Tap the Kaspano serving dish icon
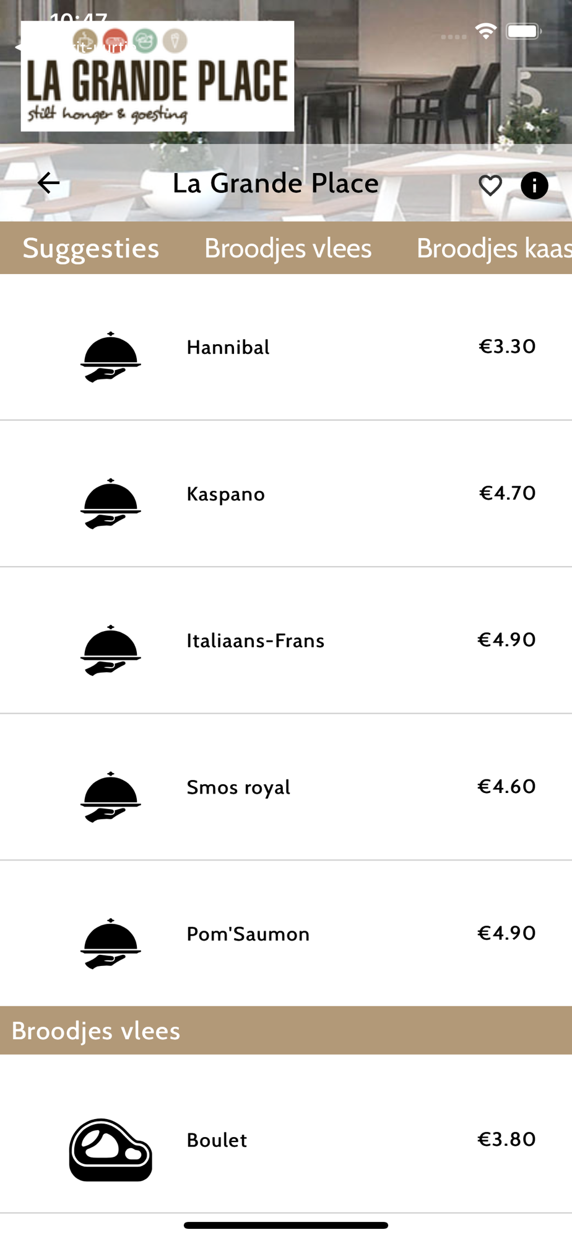572x1240 pixels. click(x=111, y=503)
